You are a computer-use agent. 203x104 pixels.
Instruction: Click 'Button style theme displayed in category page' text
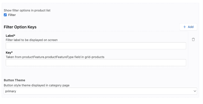click(x=37, y=85)
